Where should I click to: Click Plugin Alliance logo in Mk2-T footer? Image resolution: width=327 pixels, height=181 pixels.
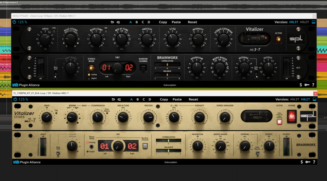pyautogui.click(x=27, y=162)
